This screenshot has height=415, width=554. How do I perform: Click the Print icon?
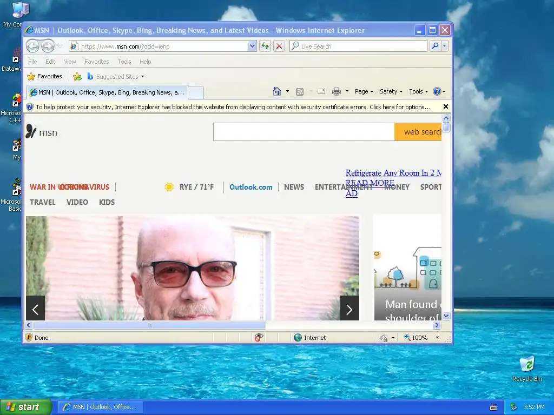pyautogui.click(x=337, y=91)
